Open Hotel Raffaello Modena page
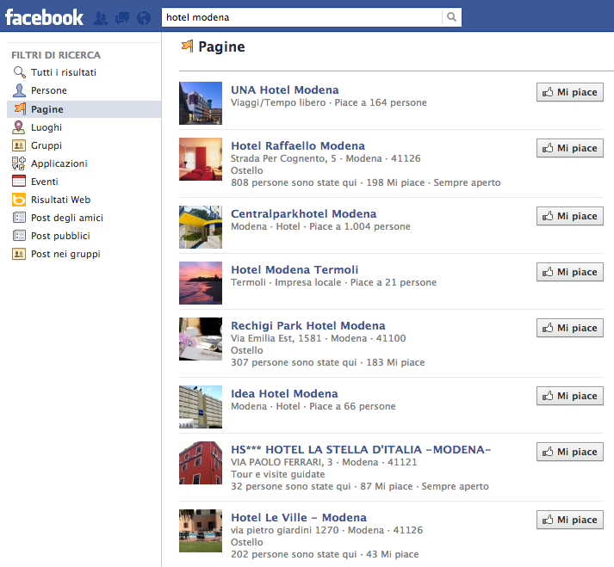The width and height of the screenshot is (614, 567). 298,146
